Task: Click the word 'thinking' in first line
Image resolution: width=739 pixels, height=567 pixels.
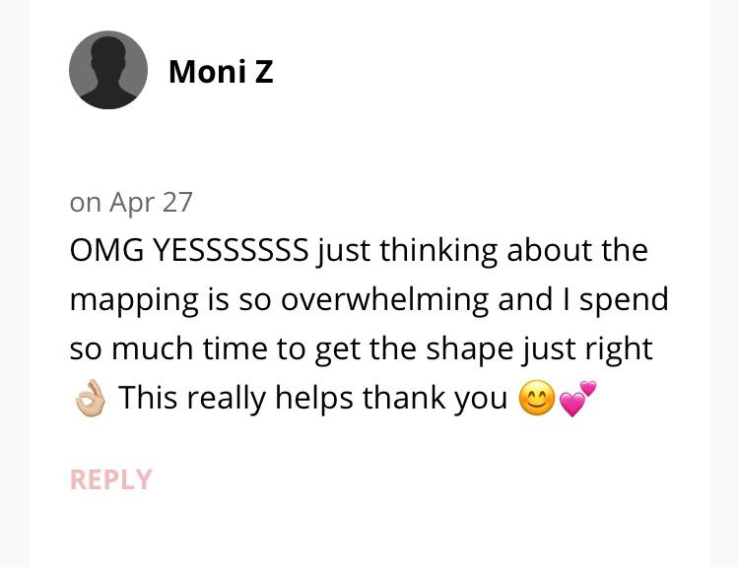Action: pyautogui.click(x=438, y=251)
